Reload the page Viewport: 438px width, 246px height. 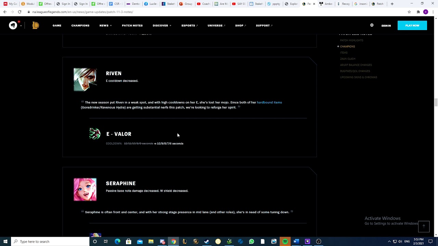point(20,12)
